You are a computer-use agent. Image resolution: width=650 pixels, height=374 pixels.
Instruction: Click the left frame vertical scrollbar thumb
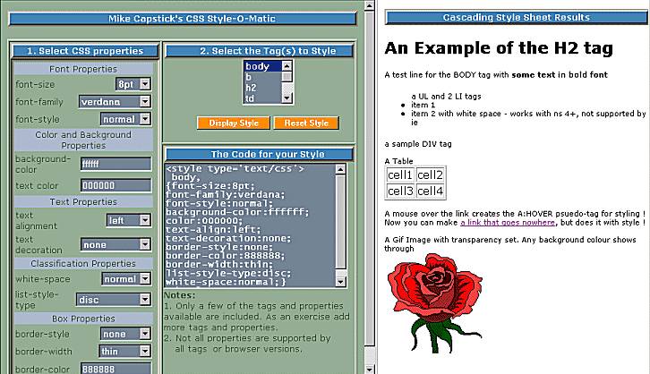click(370, 179)
